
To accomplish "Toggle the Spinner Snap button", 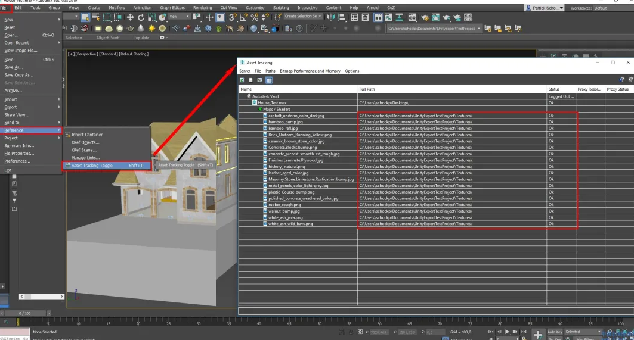I will coord(265,17).
